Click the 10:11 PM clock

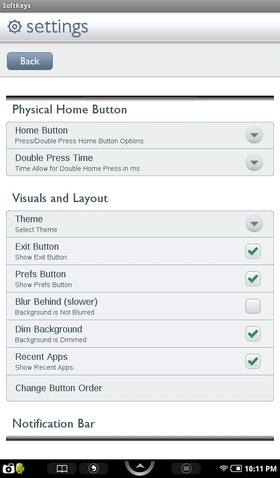(260, 468)
